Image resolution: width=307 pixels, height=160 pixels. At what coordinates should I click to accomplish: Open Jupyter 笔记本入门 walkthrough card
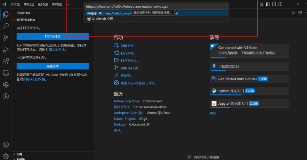click(249, 103)
